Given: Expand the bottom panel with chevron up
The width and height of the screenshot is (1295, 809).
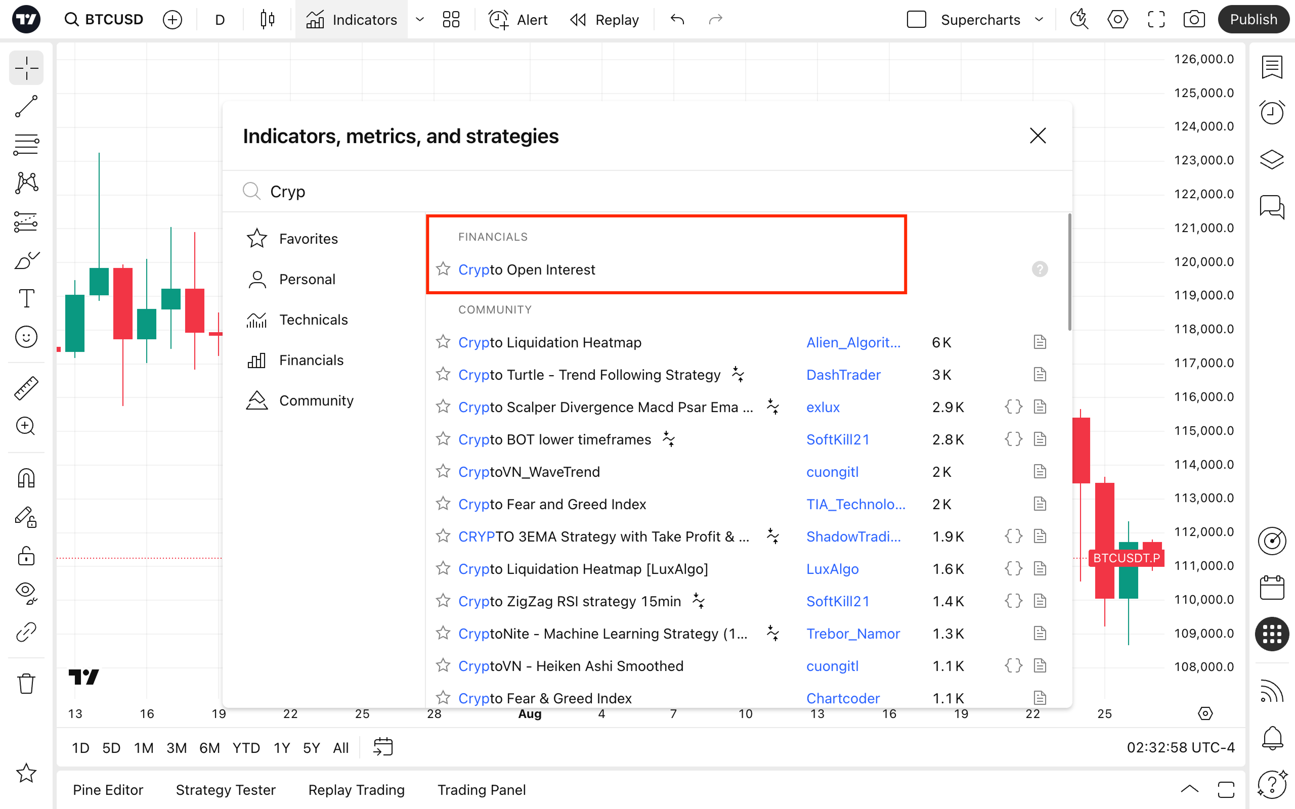Looking at the screenshot, I should point(1189,789).
